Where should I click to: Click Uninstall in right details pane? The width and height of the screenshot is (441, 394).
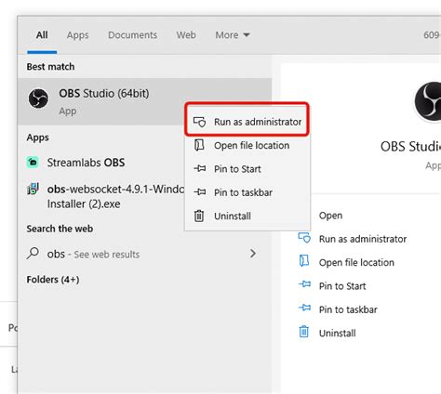point(337,333)
